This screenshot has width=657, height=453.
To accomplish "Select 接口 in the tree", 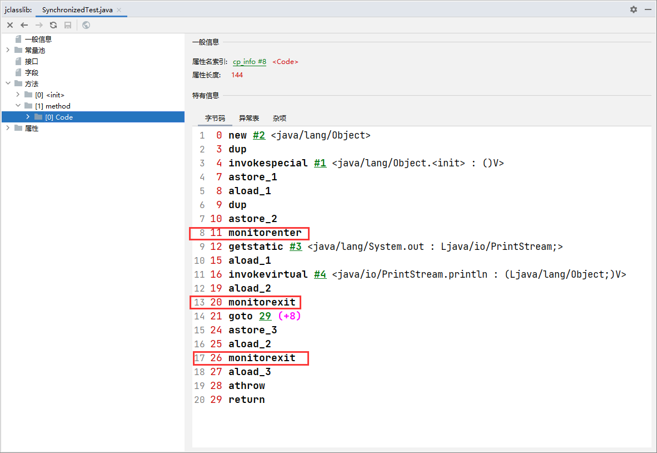I will 32,61.
